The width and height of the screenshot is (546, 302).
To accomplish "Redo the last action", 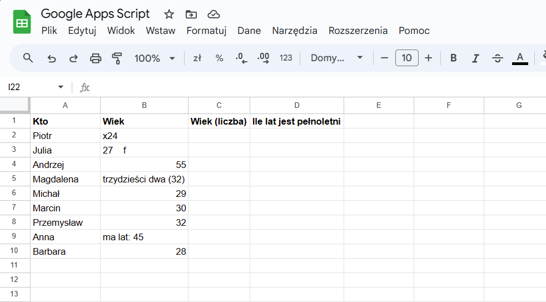I will click(73, 58).
